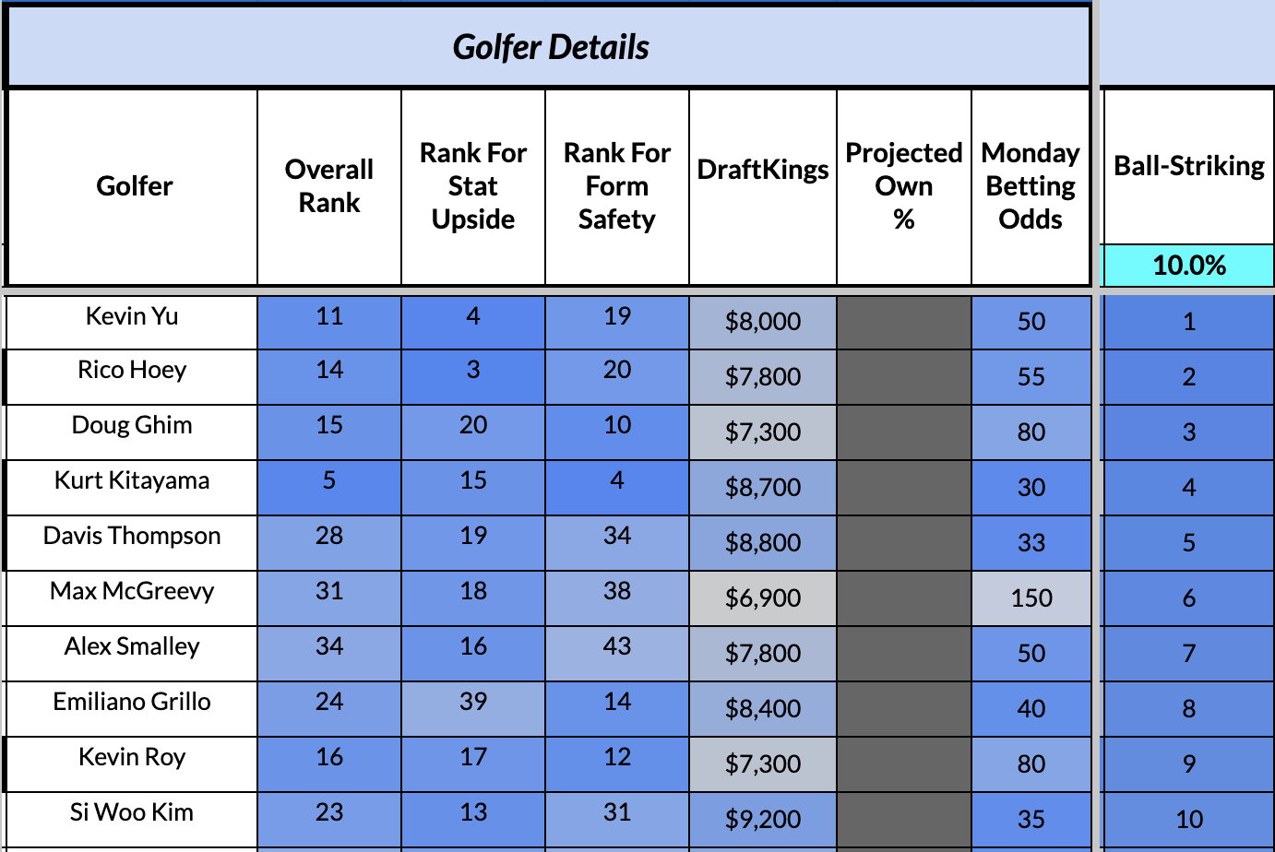The height and width of the screenshot is (852, 1275).
Task: Click the Rank For Stat Upside header
Action: pos(473,187)
